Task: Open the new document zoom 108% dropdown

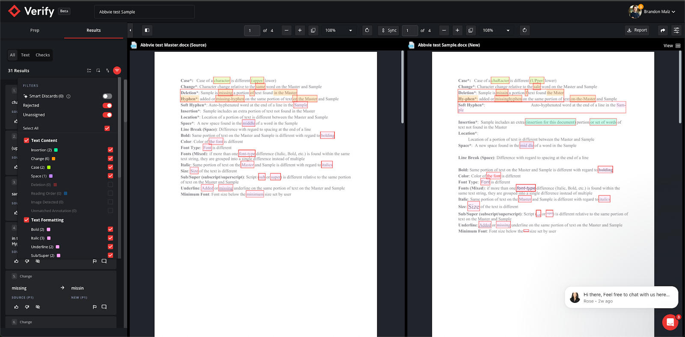Action: pyautogui.click(x=496, y=30)
